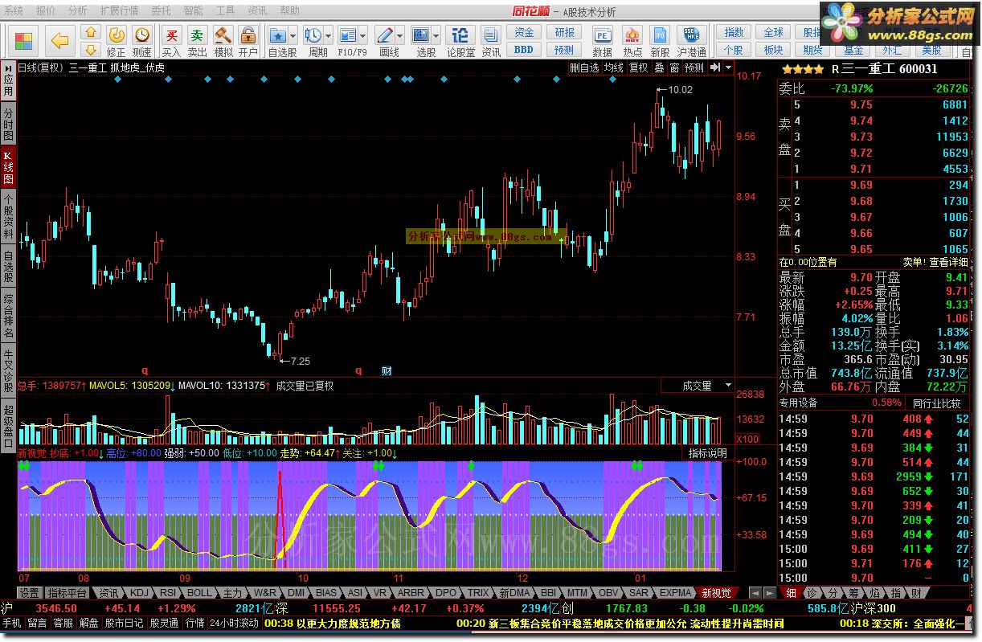Click the BBD button
982x642 pixels.
tap(524, 49)
